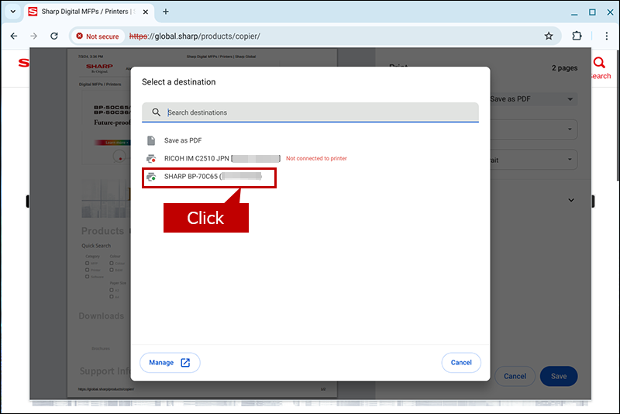620x414 pixels.
Task: Click the 2 pages count text
Action: (565, 68)
